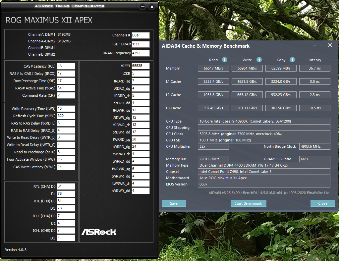Click the tRDRD_dg value field

tap(141, 88)
